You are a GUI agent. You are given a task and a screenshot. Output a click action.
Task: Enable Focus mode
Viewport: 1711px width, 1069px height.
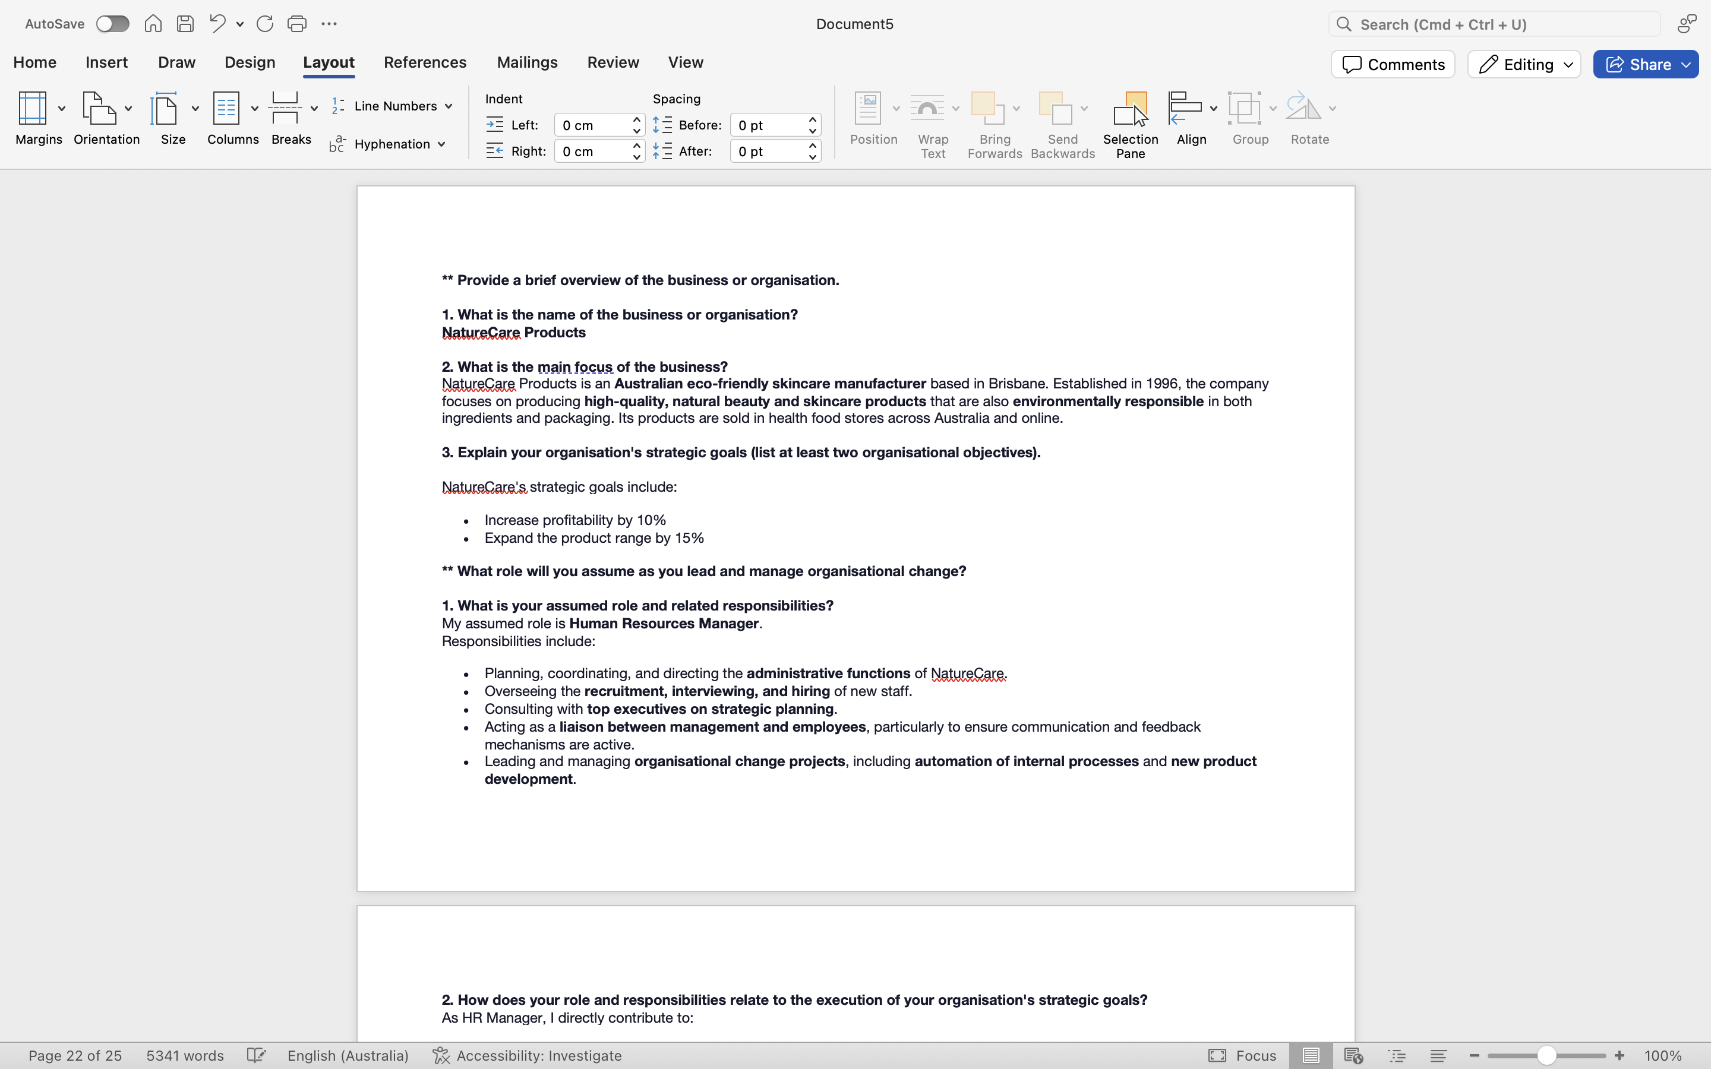click(1242, 1055)
